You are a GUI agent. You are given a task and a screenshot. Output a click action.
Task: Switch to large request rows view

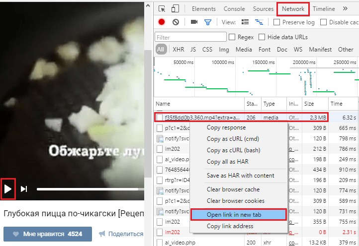coord(245,22)
